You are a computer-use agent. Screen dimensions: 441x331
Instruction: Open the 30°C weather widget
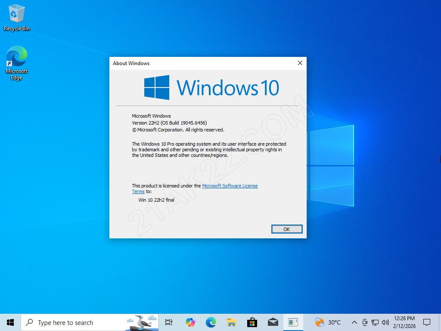(328, 322)
